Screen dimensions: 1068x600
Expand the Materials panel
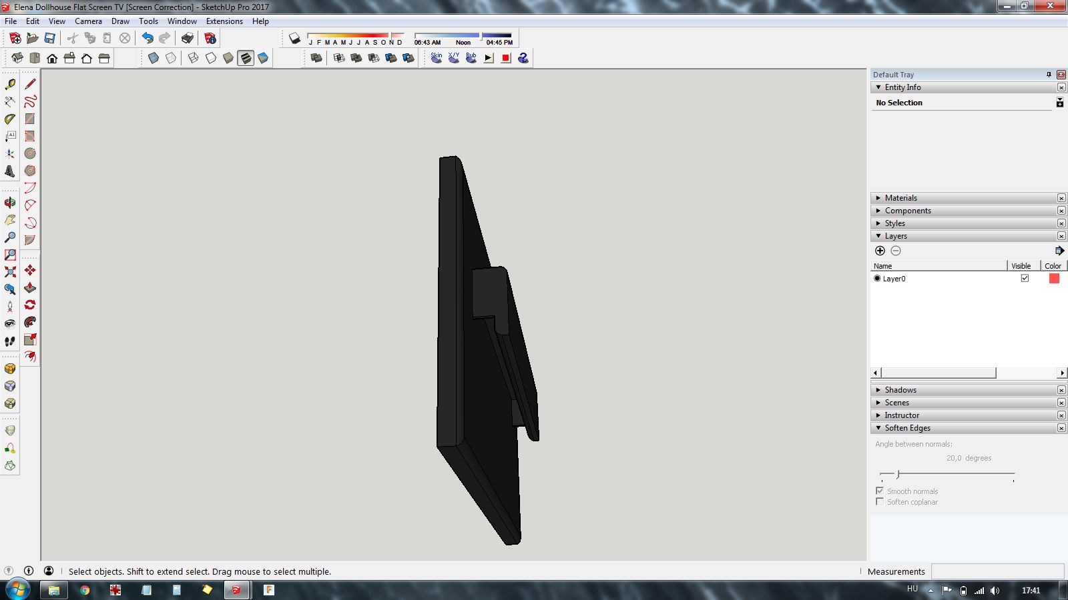point(878,198)
